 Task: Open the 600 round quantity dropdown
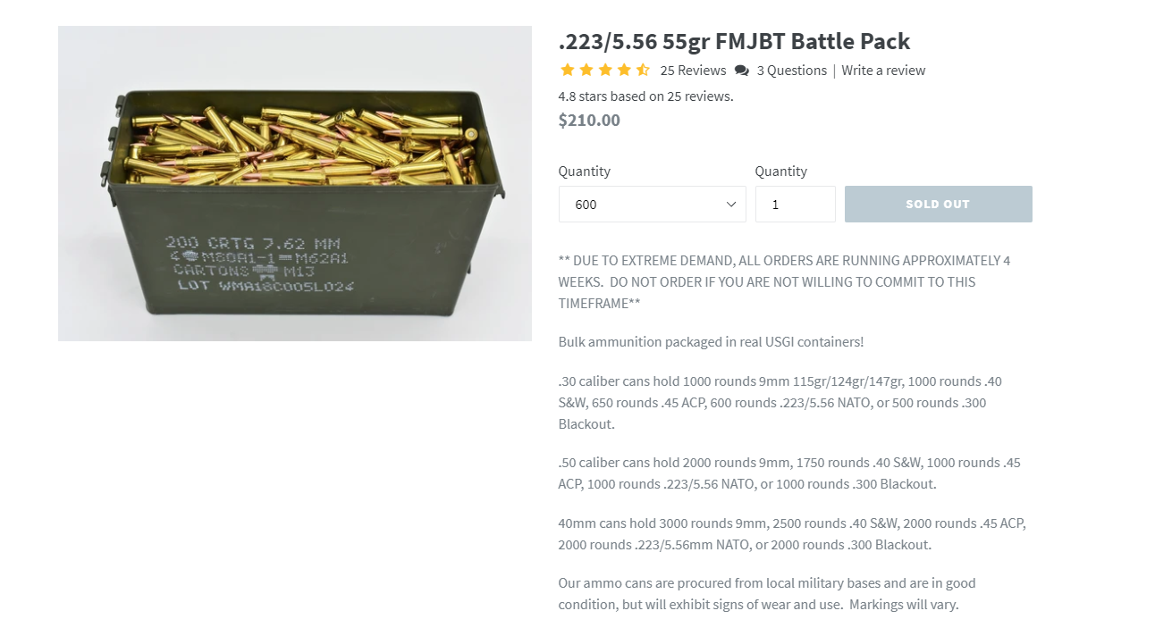pos(653,205)
